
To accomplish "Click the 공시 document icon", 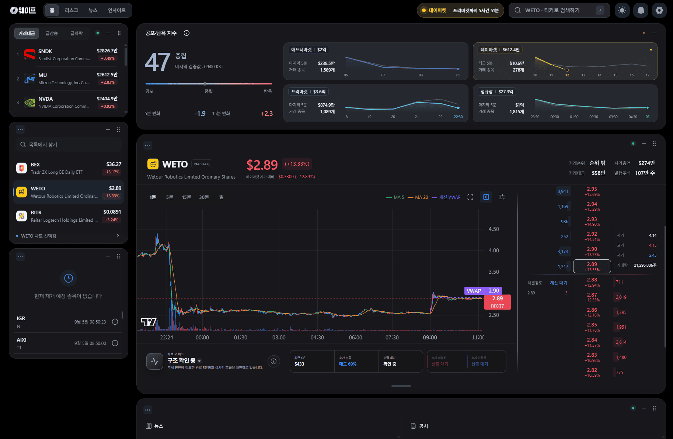I will pos(413,426).
